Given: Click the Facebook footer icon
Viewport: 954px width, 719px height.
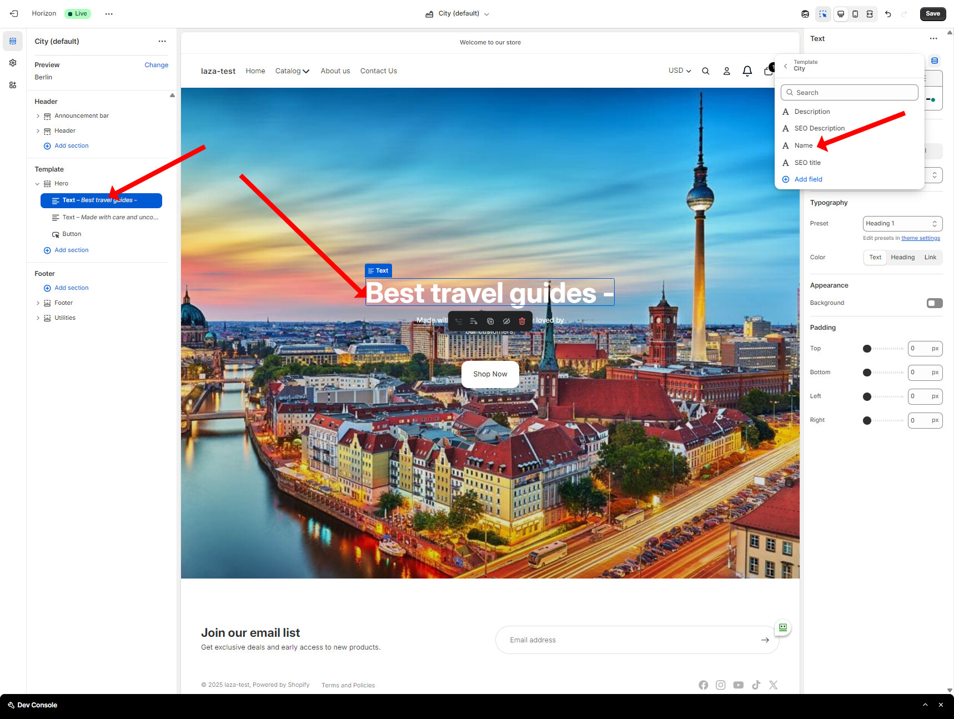Looking at the screenshot, I should [704, 685].
